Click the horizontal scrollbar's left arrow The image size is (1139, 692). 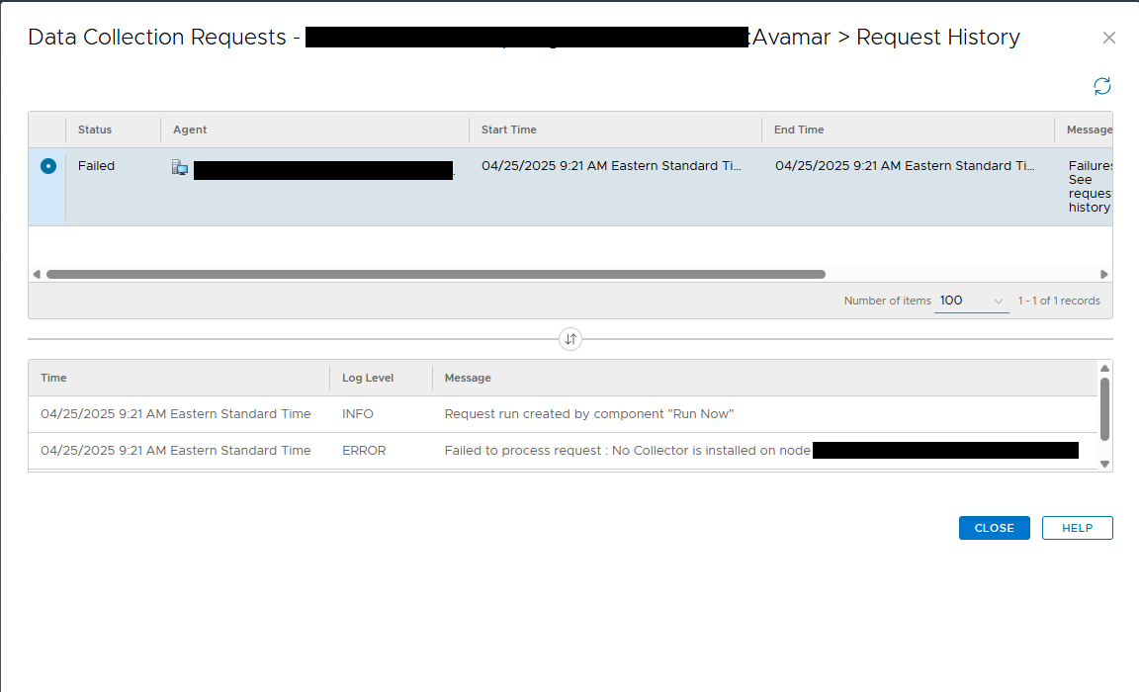pos(36,274)
